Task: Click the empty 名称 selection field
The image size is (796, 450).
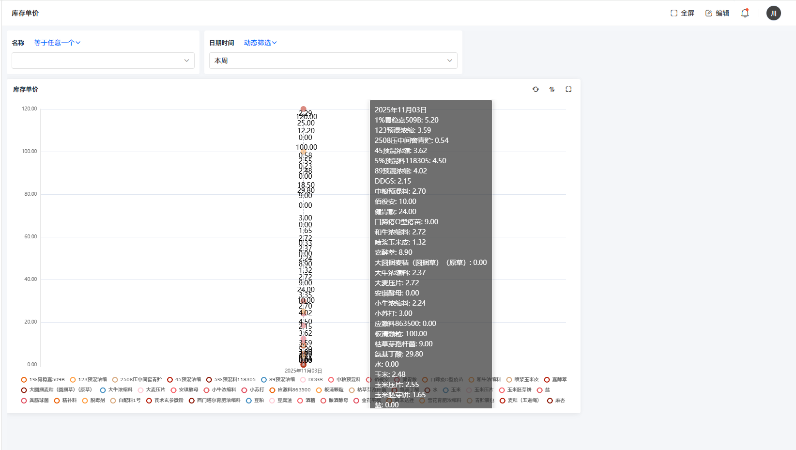Action: click(x=103, y=61)
